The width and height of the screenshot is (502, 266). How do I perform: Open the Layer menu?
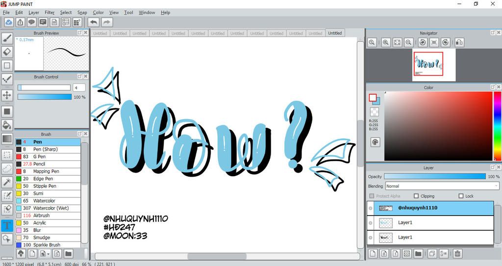(x=34, y=12)
